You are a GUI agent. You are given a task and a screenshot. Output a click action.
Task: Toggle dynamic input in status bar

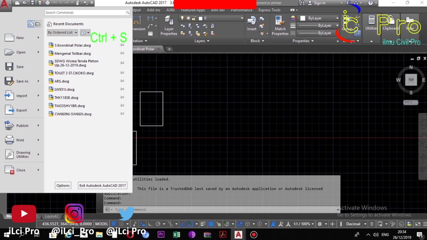[142, 224]
